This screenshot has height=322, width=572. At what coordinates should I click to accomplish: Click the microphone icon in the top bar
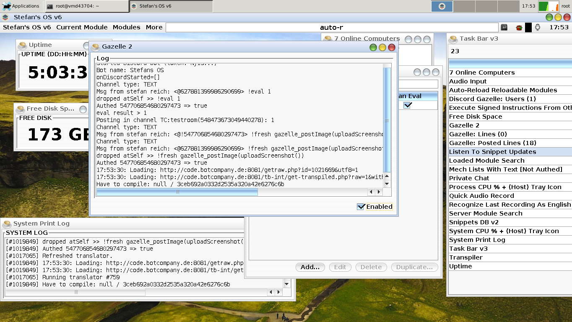pos(538,27)
